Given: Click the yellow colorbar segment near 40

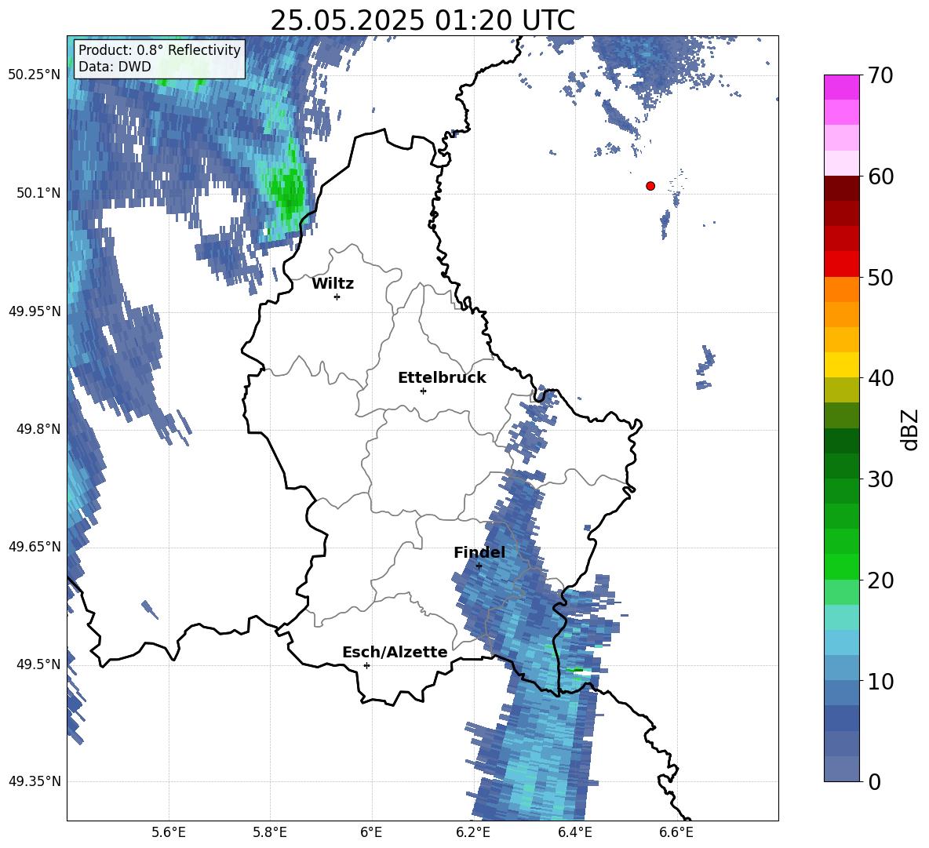Looking at the screenshot, I should (841, 366).
